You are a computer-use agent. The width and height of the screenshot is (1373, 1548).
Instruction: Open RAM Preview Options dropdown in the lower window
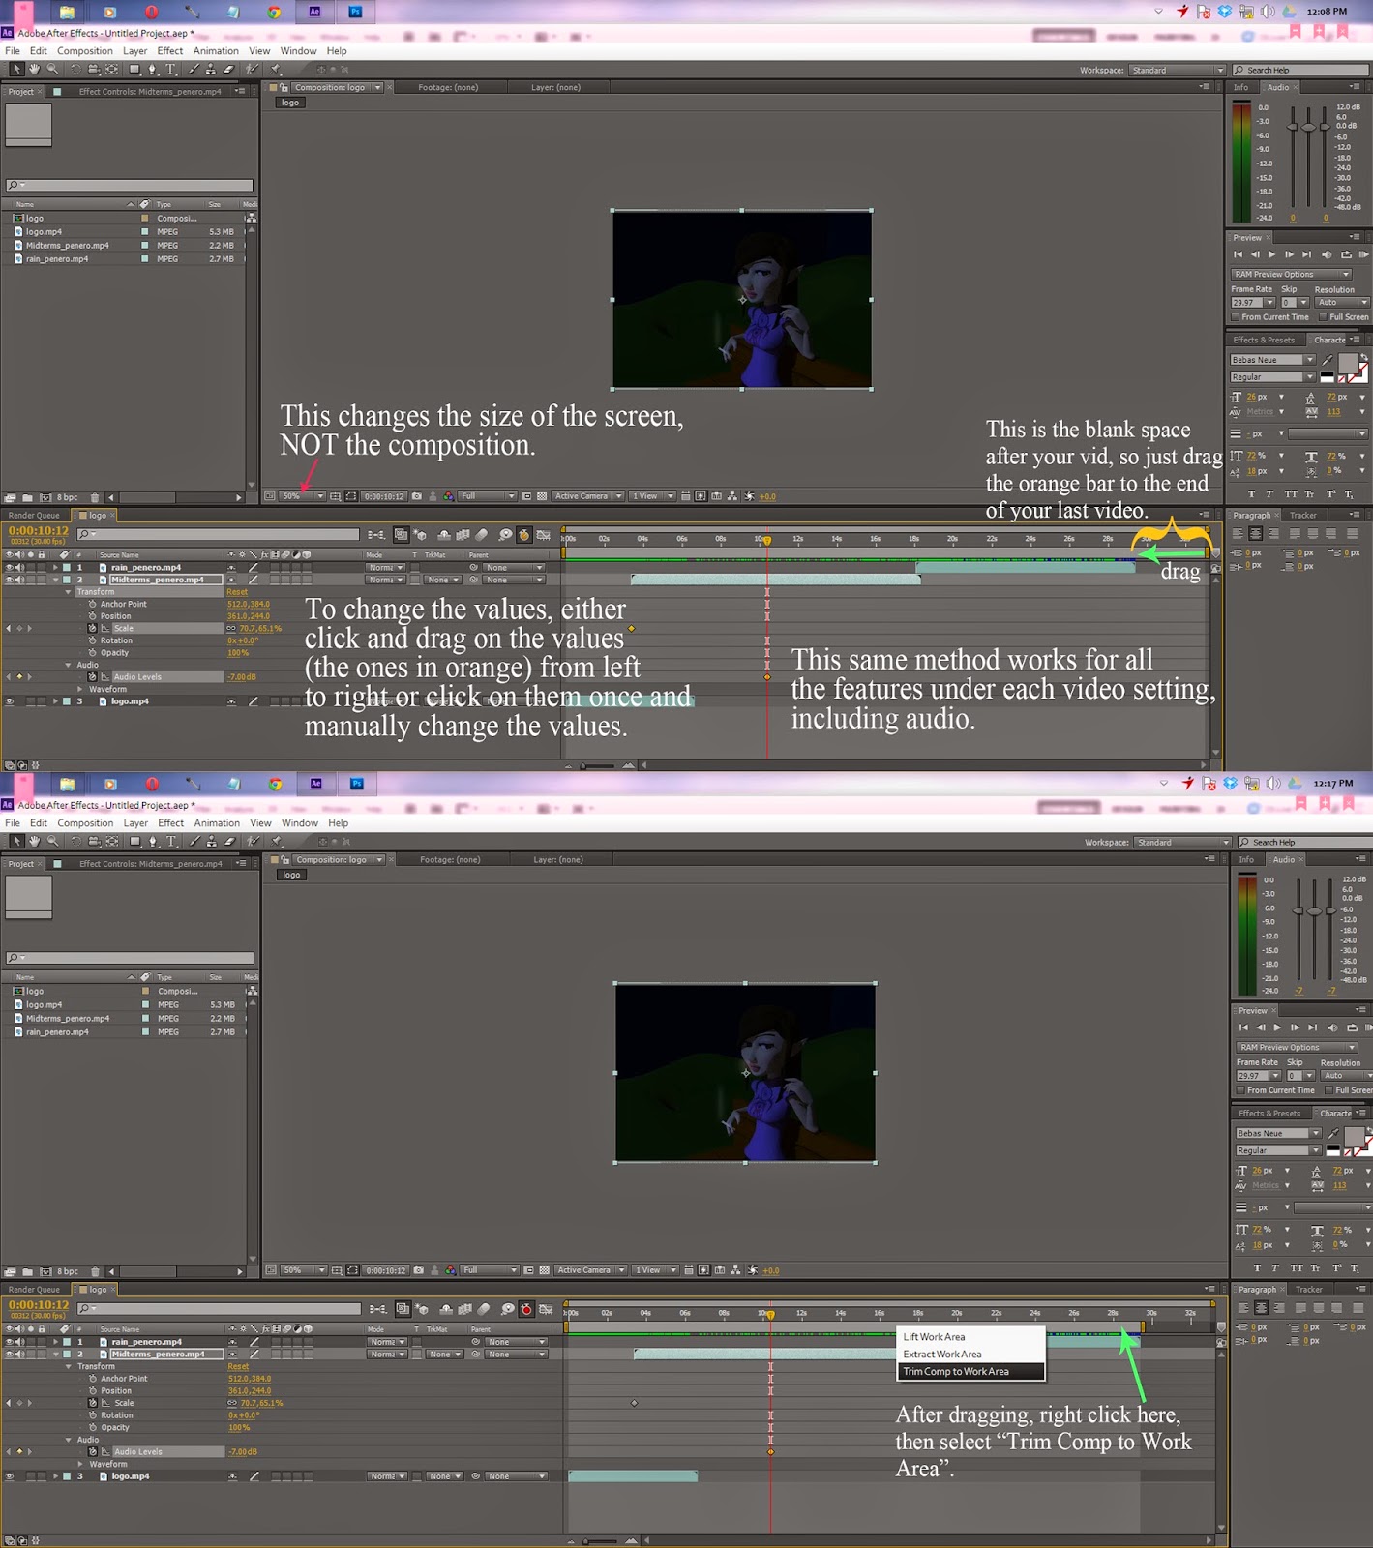pyautogui.click(x=1297, y=1047)
